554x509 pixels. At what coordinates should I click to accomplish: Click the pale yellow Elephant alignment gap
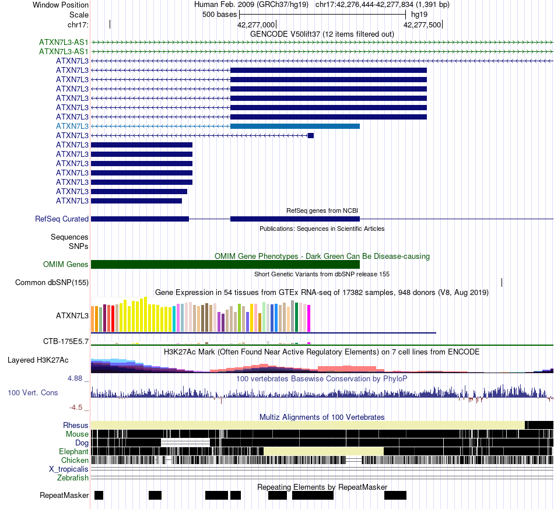coord(324,451)
